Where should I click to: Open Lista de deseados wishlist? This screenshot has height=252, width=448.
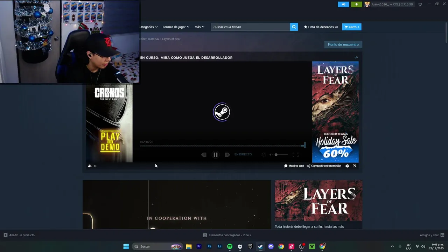pyautogui.click(x=321, y=27)
